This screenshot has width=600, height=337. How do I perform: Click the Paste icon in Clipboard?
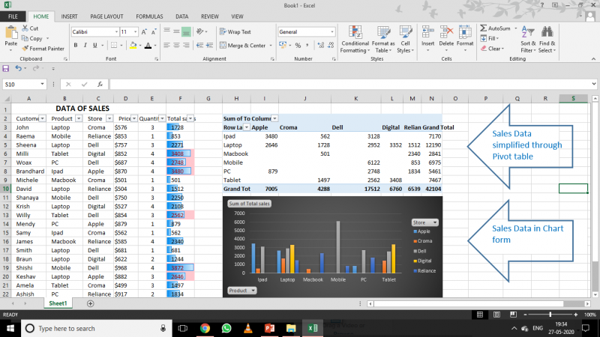(11, 34)
